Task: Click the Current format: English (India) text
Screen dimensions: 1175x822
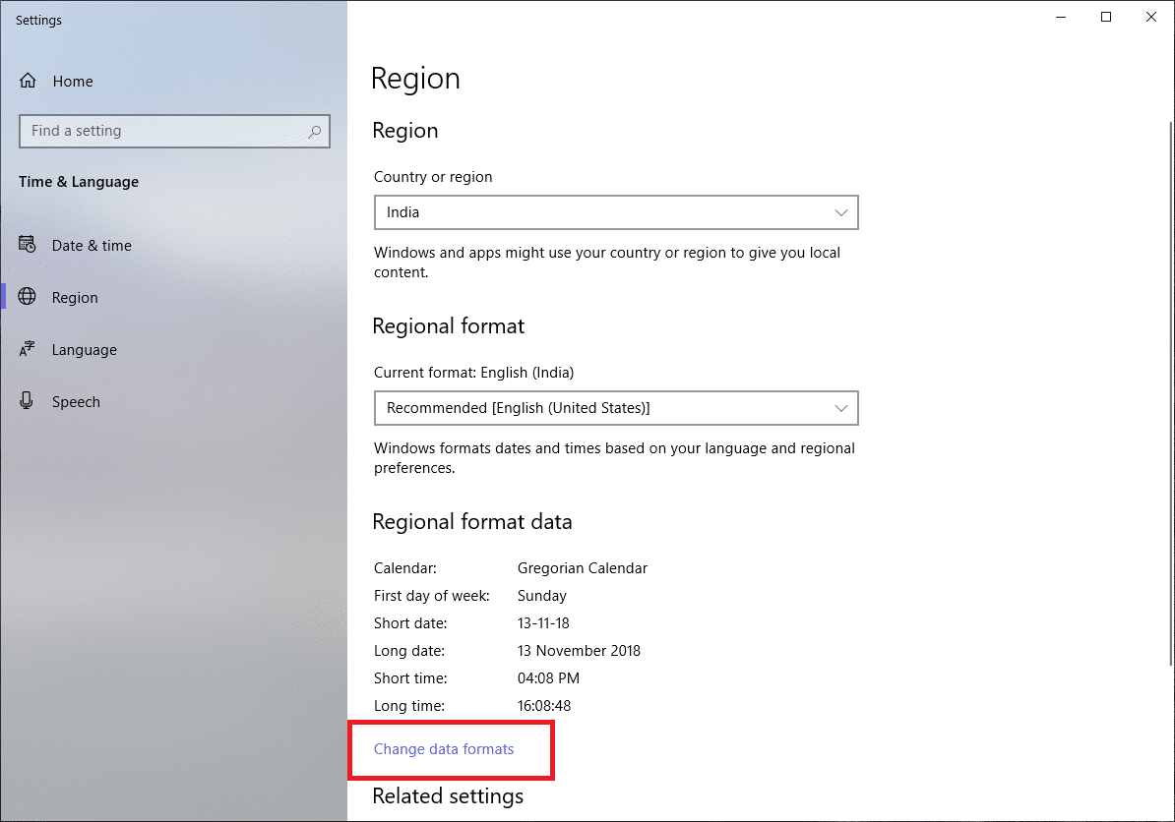Action: point(473,373)
